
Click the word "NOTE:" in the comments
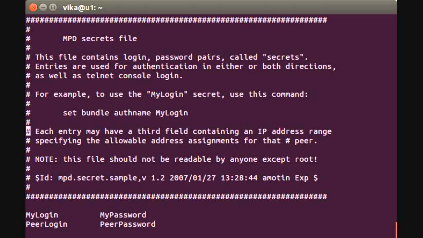(x=47, y=159)
